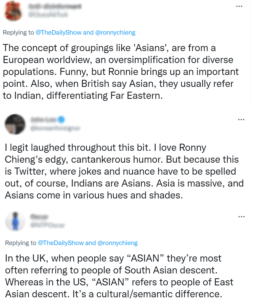The height and width of the screenshot is (301, 255).
Task: Open more options on the 'In the UK' tweet
Action: pos(241,217)
